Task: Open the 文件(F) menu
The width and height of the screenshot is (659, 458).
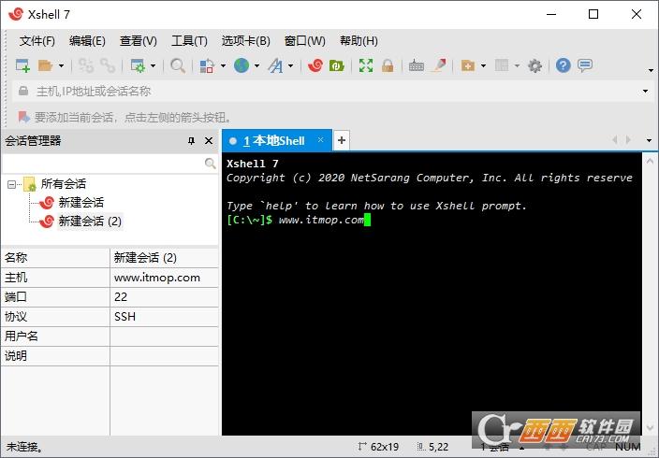Action: 37,41
